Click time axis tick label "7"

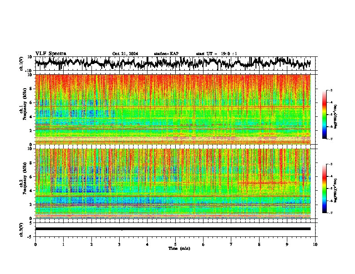tap(231, 244)
